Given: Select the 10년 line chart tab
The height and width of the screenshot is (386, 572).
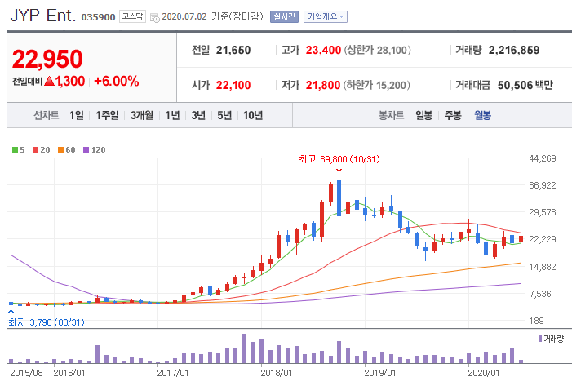Looking at the screenshot, I should point(253,115).
